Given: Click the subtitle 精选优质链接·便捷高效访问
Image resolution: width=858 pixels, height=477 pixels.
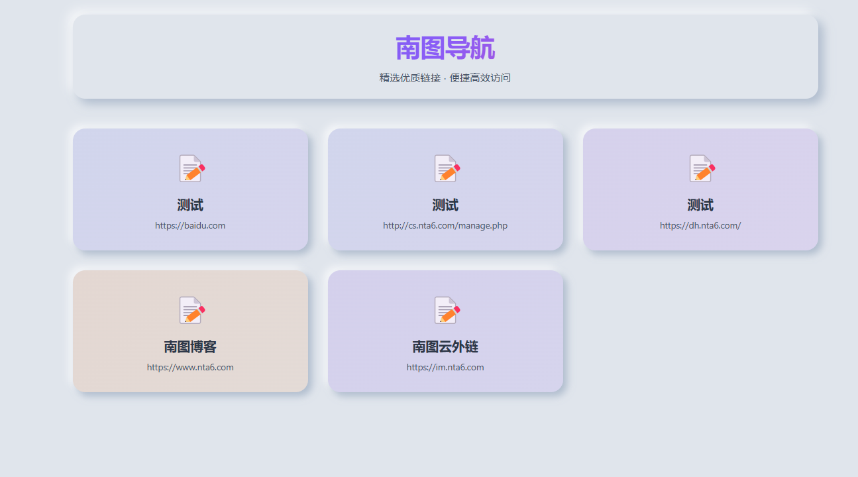Looking at the screenshot, I should coord(445,78).
